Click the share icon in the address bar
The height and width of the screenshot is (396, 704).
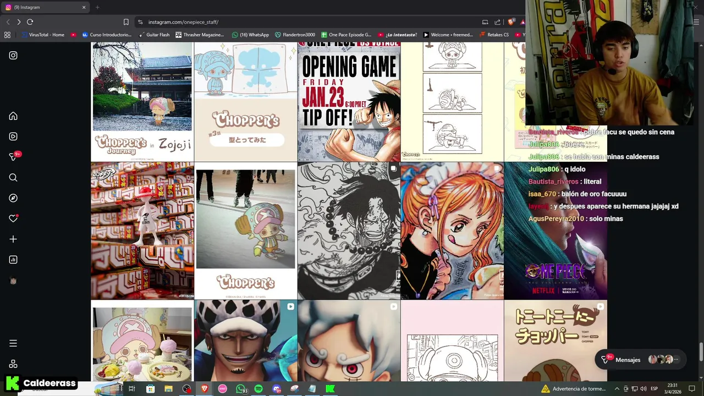coord(498,22)
